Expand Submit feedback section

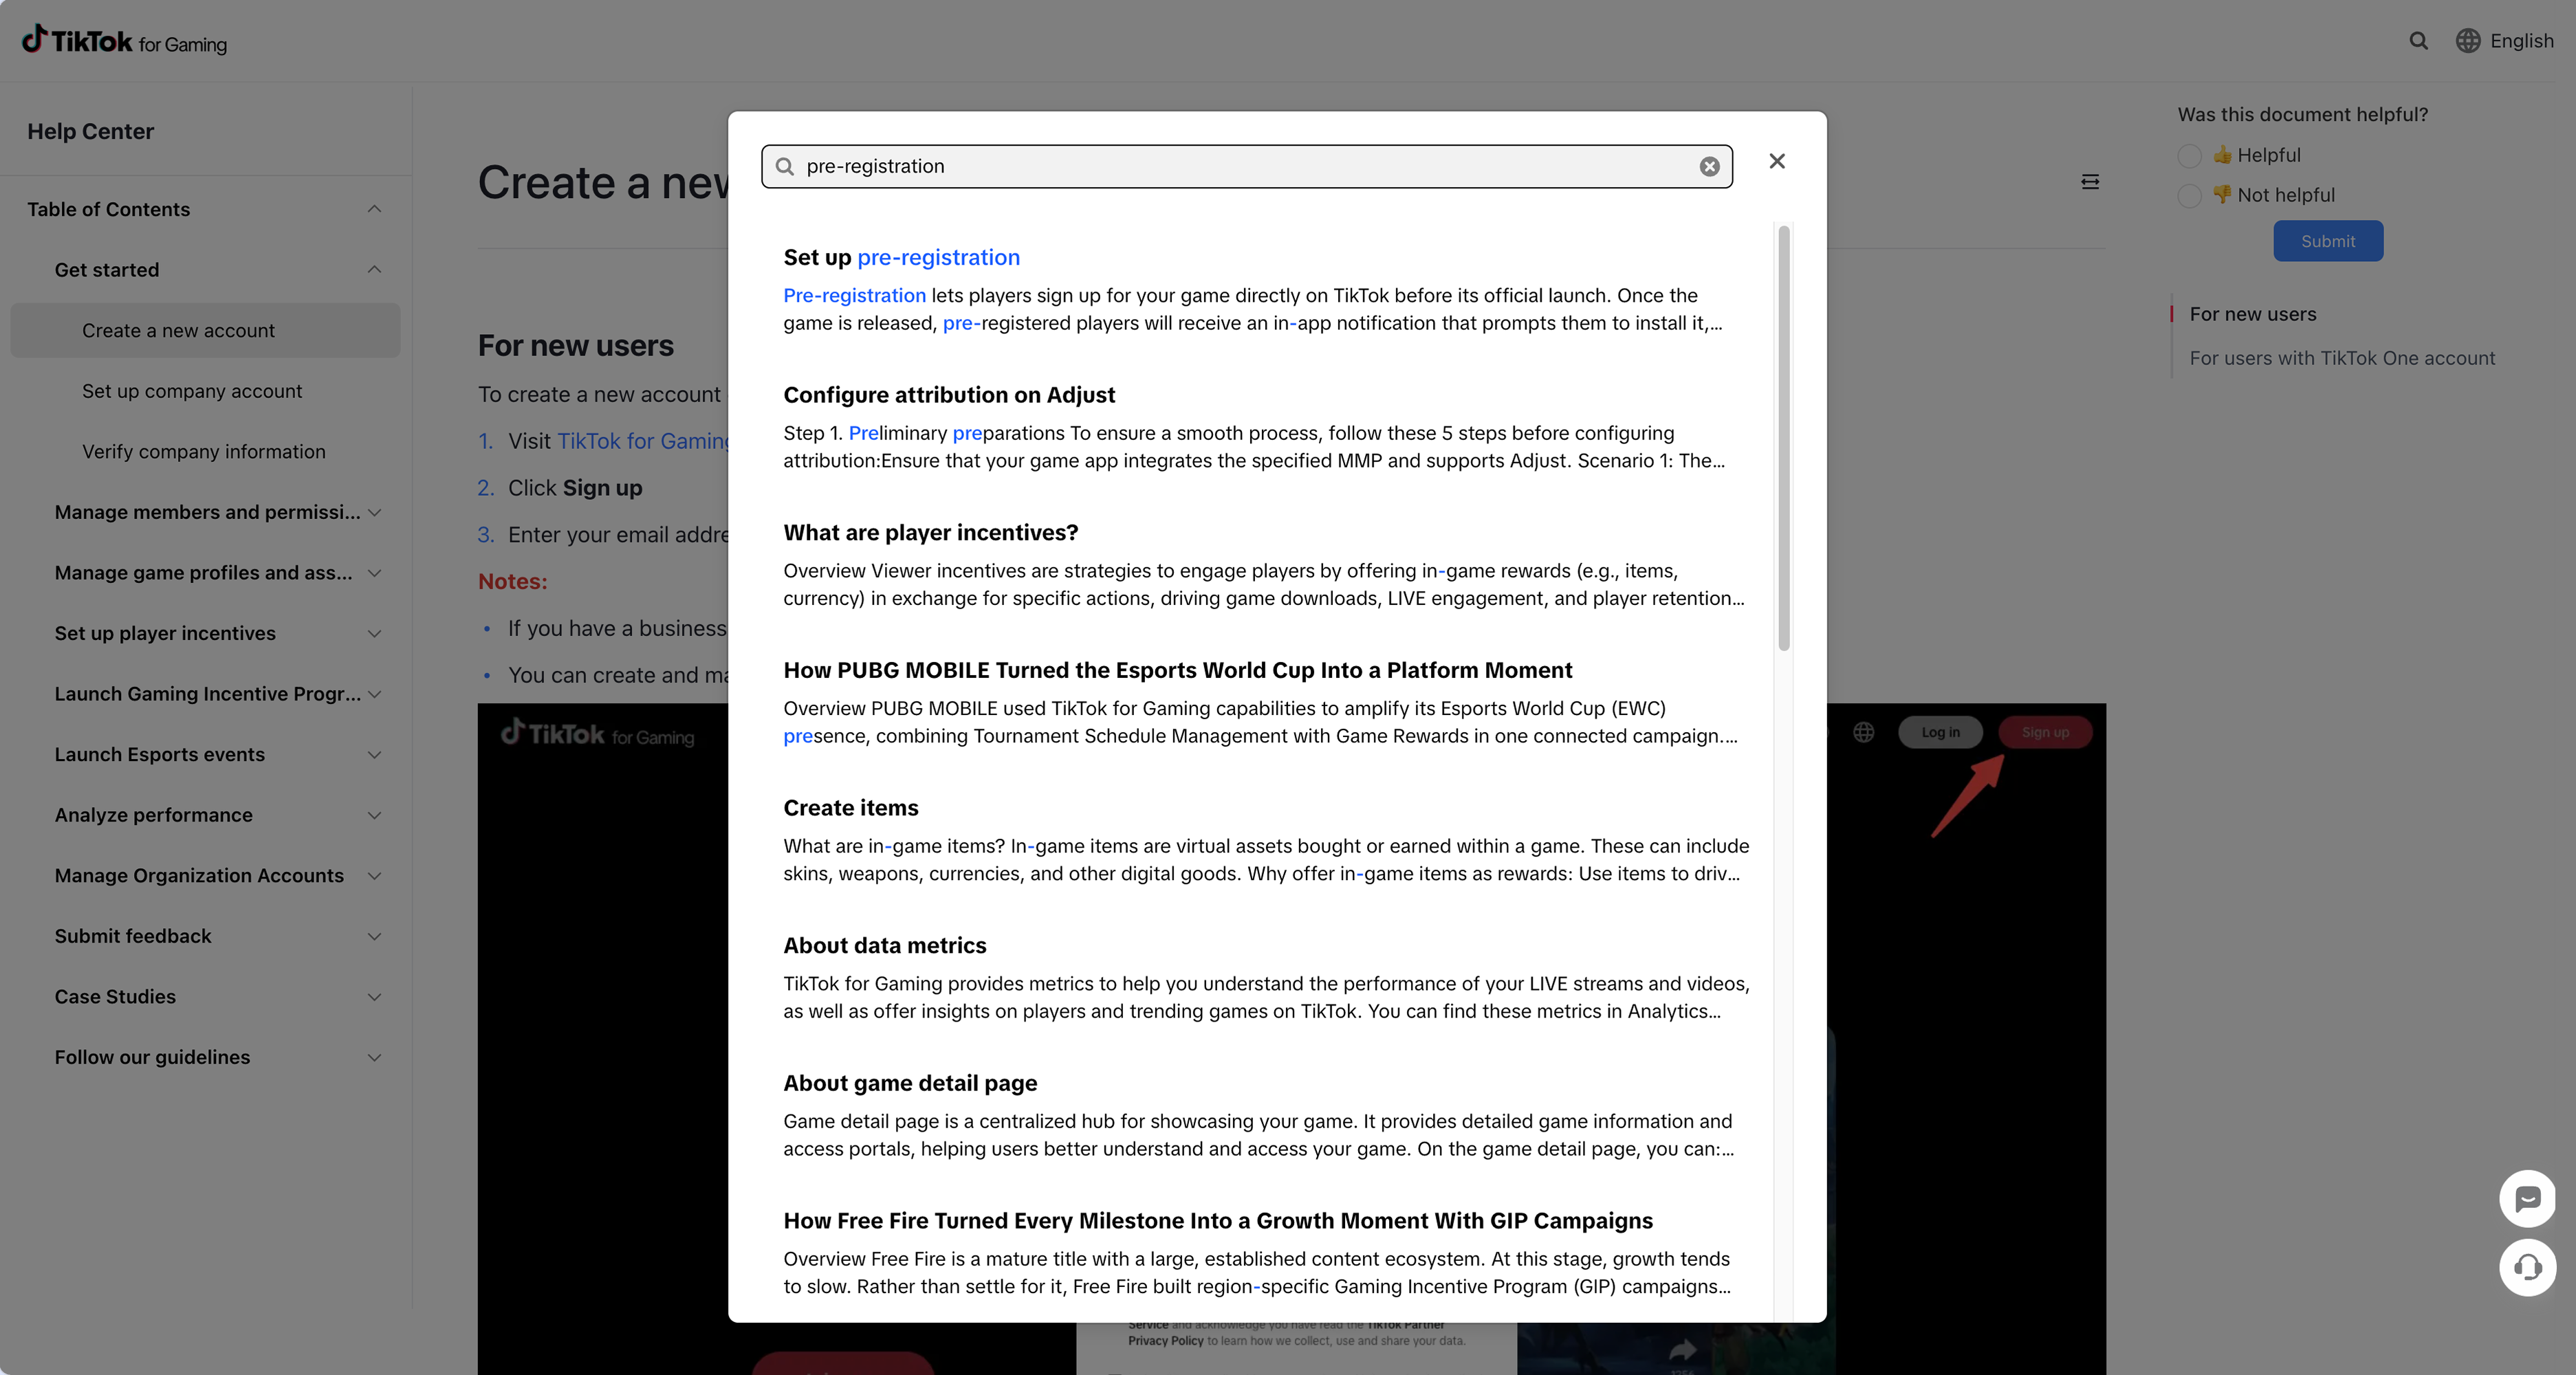(x=375, y=937)
